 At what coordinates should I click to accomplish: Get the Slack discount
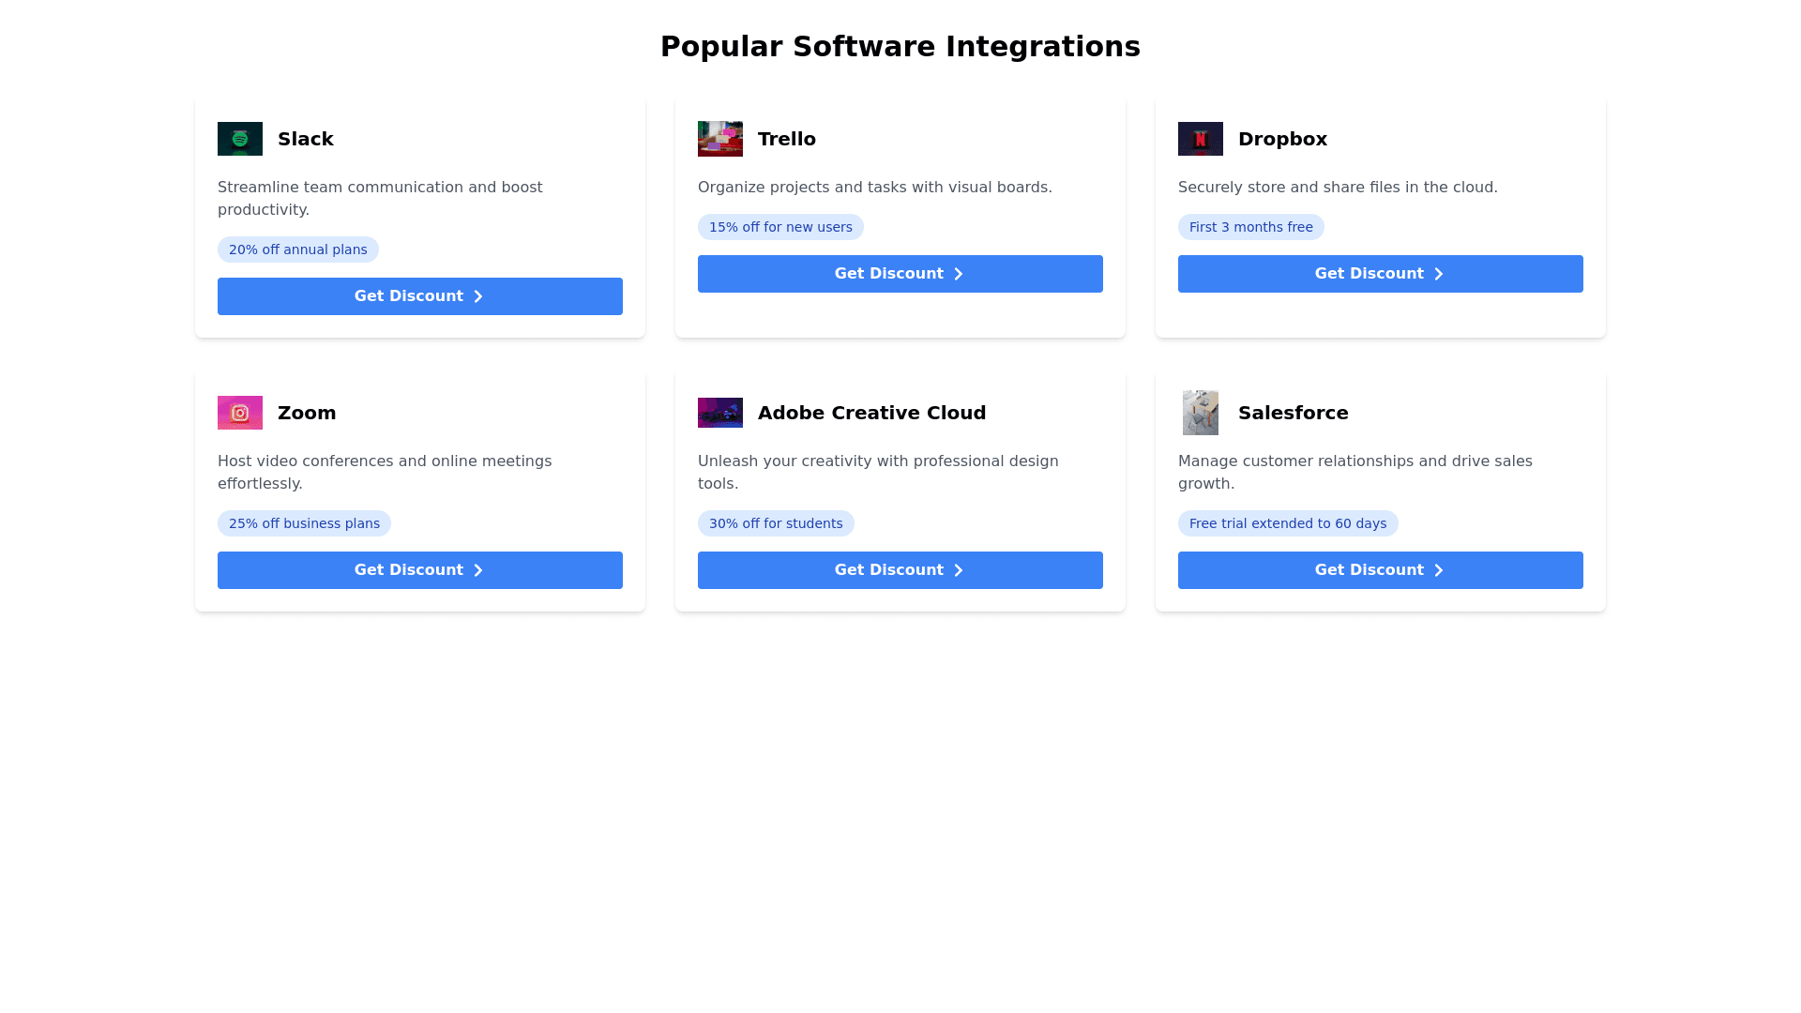[x=419, y=296]
